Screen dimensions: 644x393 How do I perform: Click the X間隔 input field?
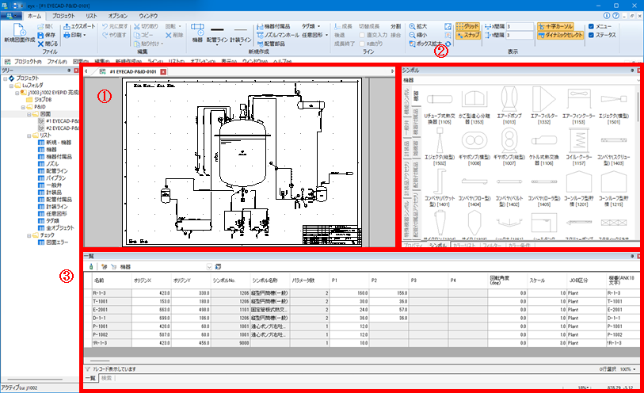pyautogui.click(x=520, y=26)
